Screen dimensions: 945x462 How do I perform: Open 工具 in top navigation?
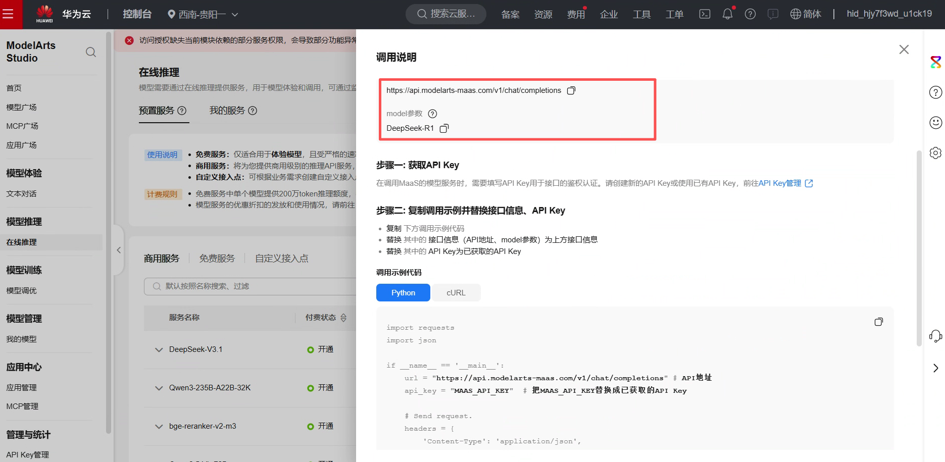coord(642,15)
